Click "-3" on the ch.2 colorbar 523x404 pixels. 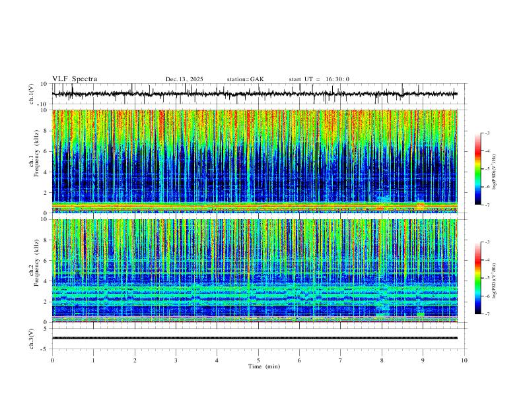[487, 242]
